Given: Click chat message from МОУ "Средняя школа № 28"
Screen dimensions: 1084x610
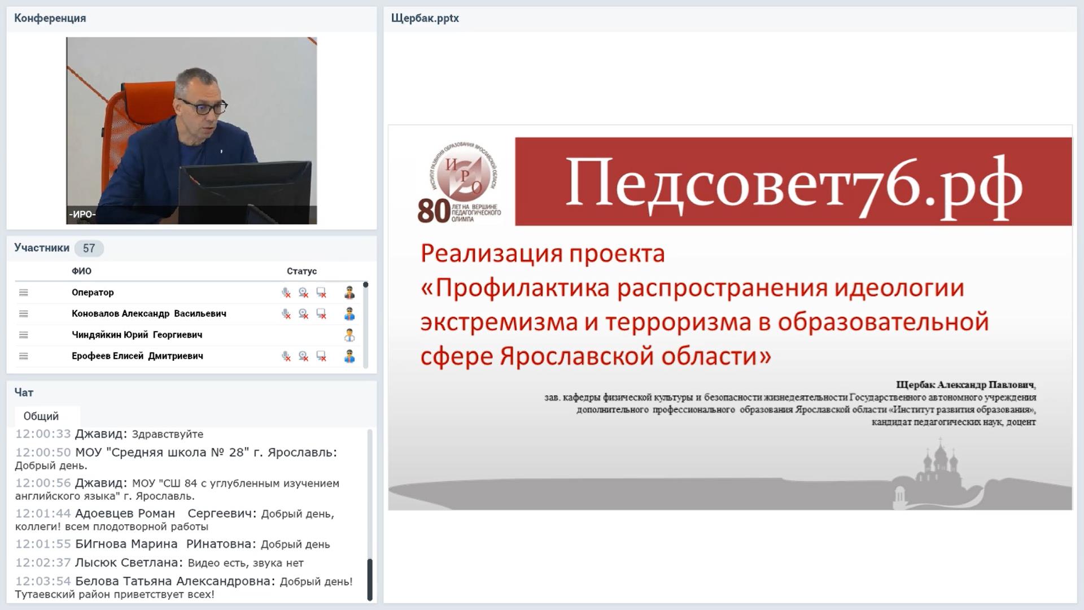Looking at the screenshot, I should [176, 459].
